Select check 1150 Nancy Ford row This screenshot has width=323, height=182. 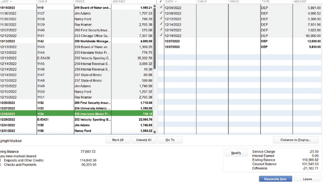pos(76,92)
